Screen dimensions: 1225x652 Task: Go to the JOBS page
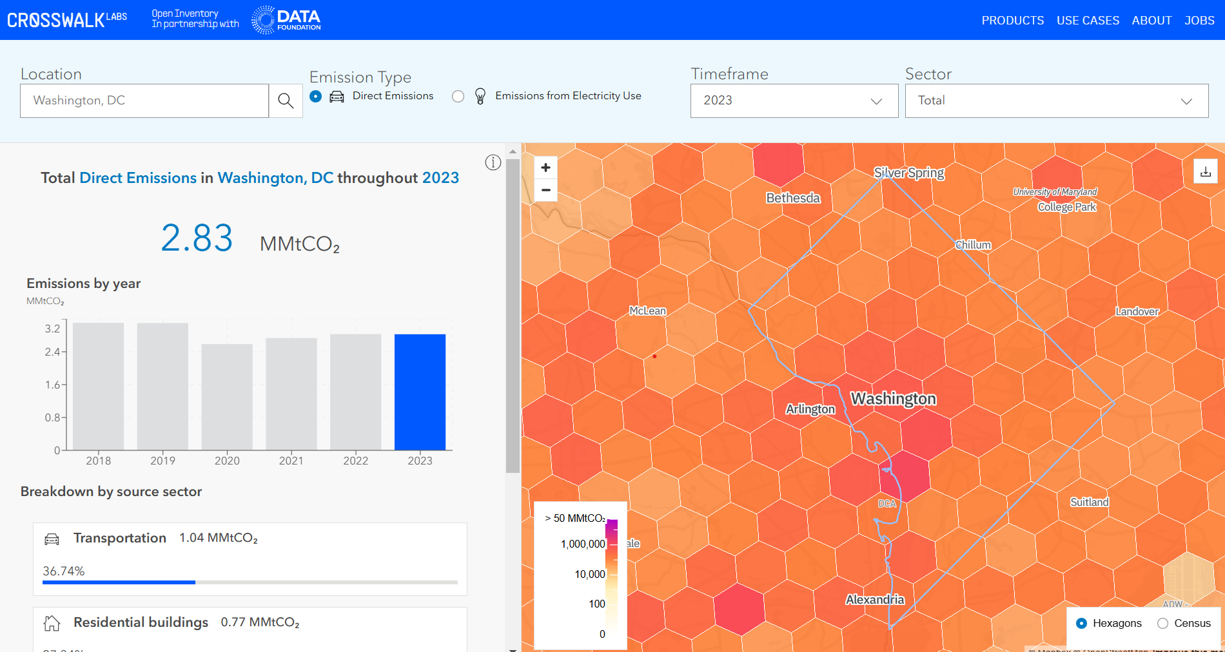[1199, 21]
